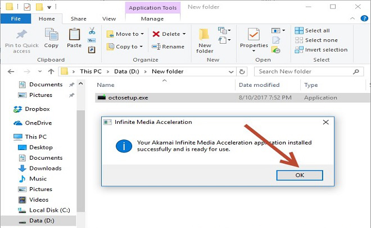The image size is (371, 228).
Task: Click the New folder icon in ribbon
Action: [204, 34]
